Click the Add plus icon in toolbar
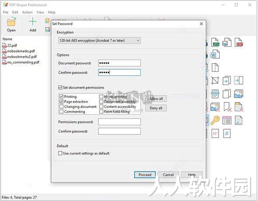The width and height of the screenshot is (258, 201). tap(33, 21)
